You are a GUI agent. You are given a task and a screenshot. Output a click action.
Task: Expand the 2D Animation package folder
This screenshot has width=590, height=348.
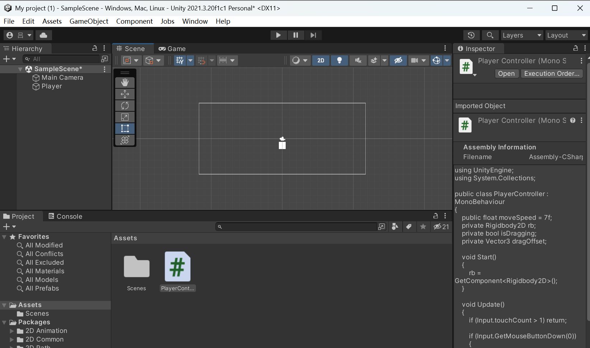point(12,331)
